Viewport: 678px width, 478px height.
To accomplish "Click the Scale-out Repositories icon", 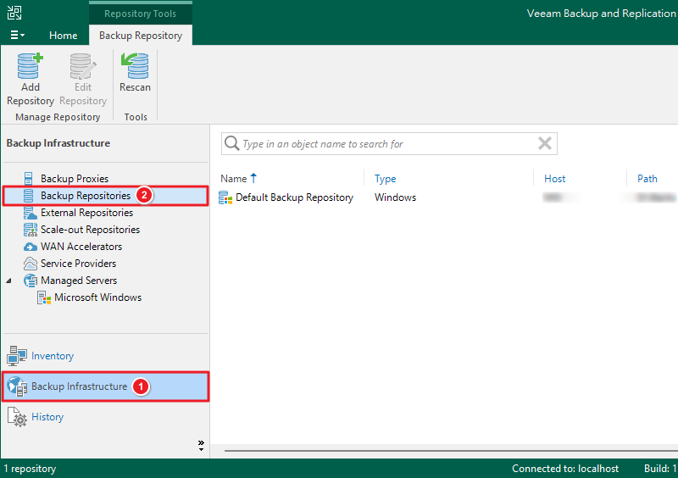I will [x=30, y=230].
